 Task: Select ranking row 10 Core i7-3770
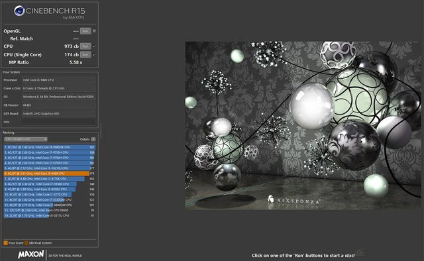pos(50,195)
